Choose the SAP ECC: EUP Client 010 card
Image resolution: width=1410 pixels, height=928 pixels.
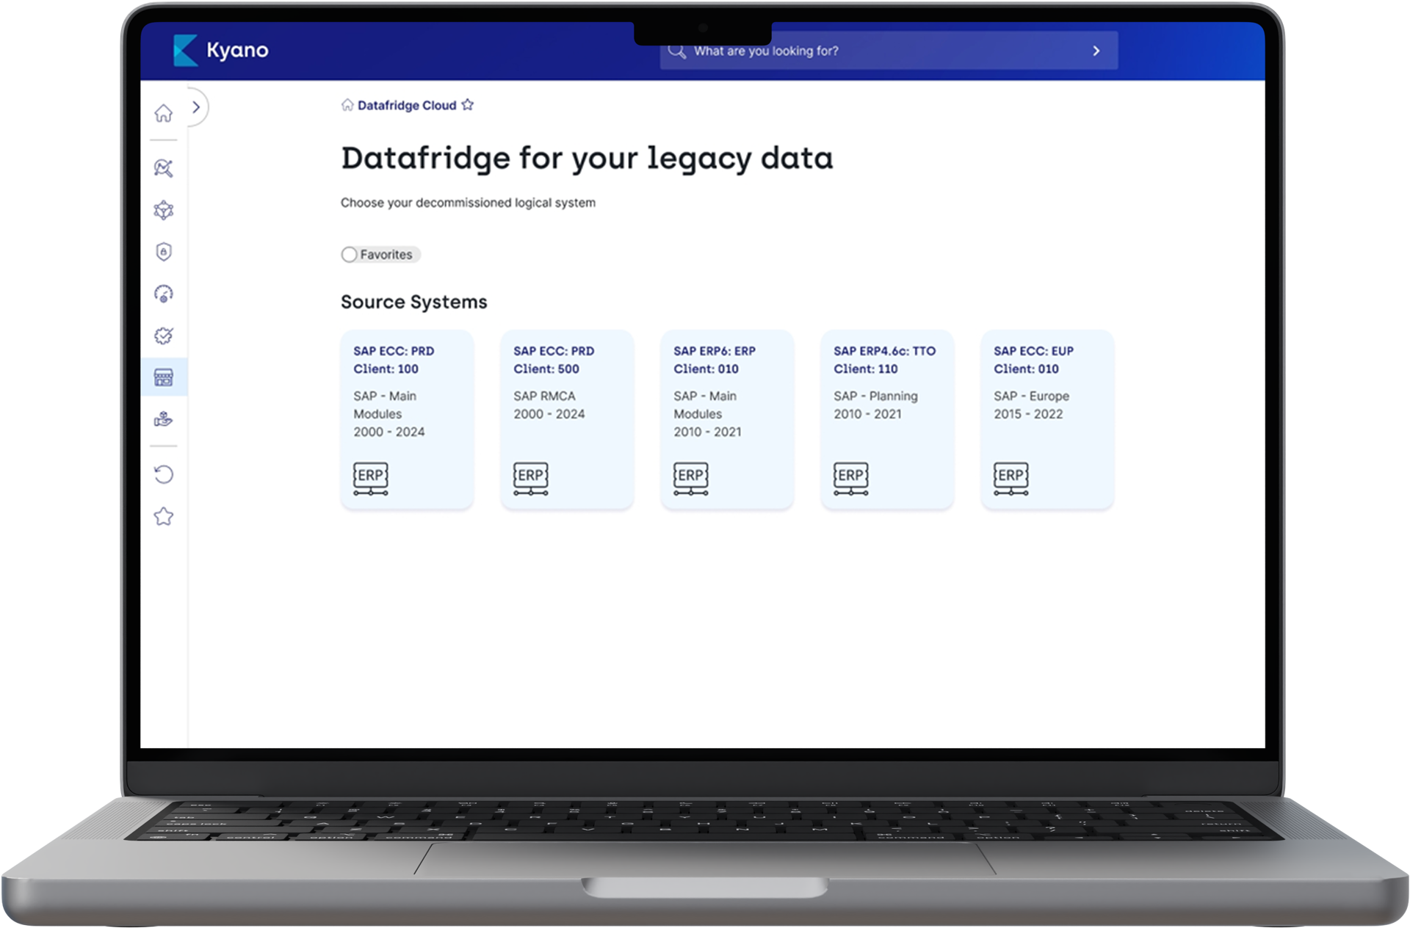coord(1047,419)
